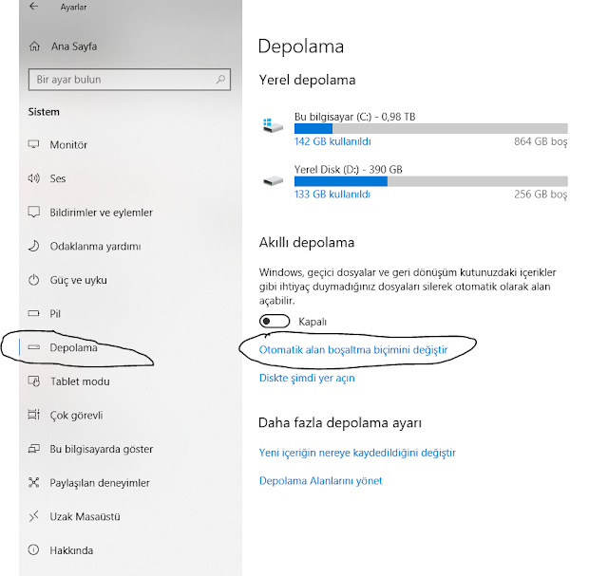This screenshot has width=608, height=576.
Task: Open Depolama Alanlarını yönet link
Action: pyautogui.click(x=321, y=481)
